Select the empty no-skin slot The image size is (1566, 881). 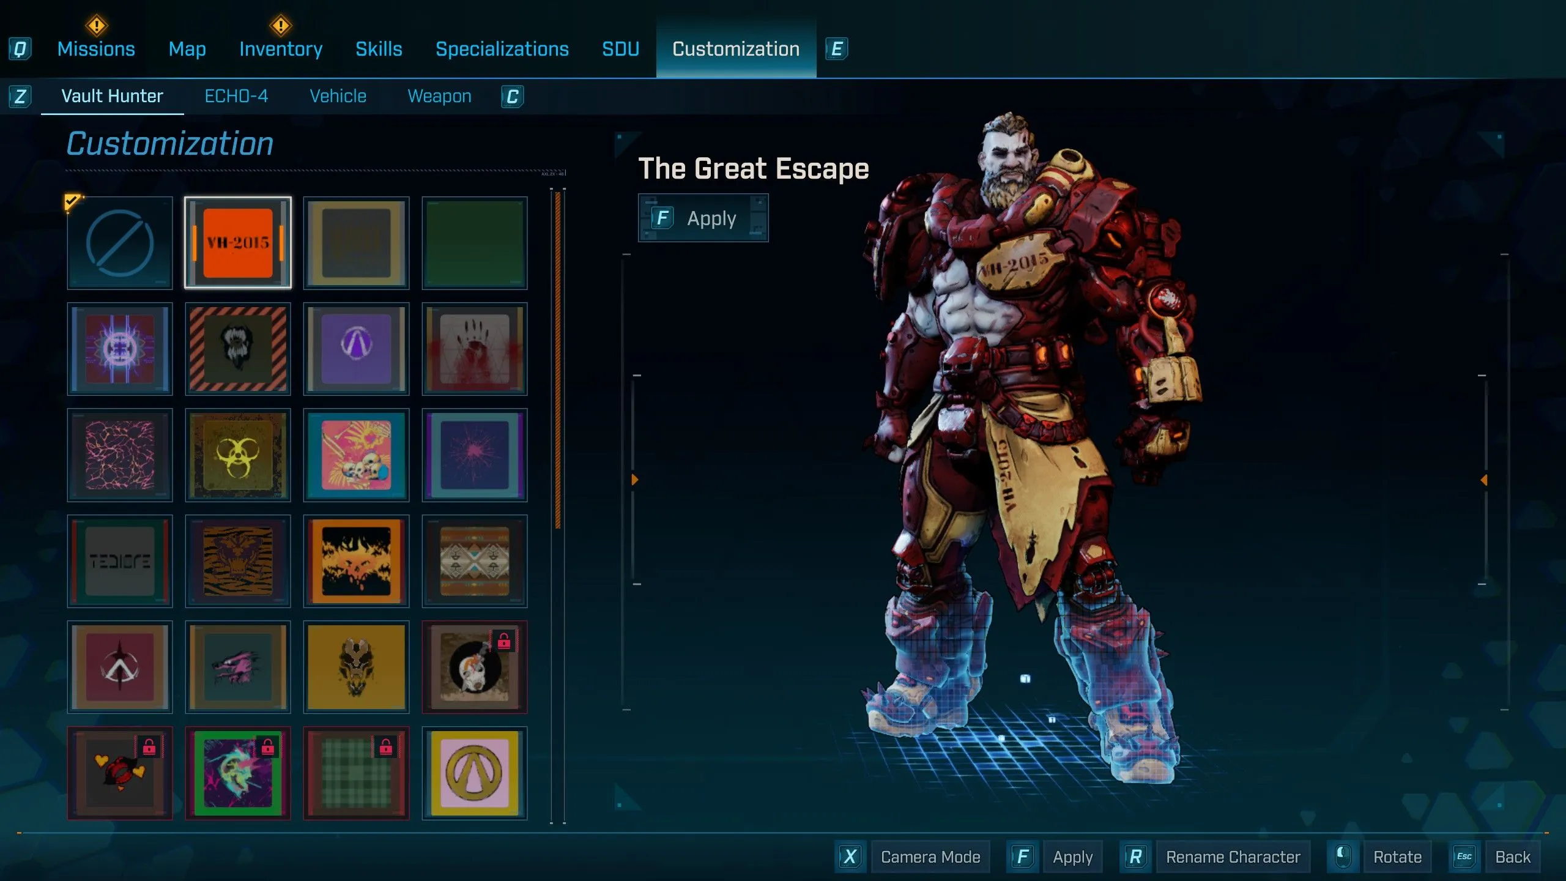(x=120, y=243)
